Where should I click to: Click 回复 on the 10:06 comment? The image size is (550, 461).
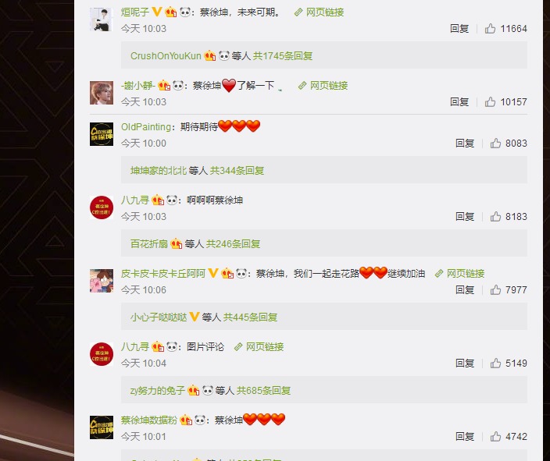[465, 289]
